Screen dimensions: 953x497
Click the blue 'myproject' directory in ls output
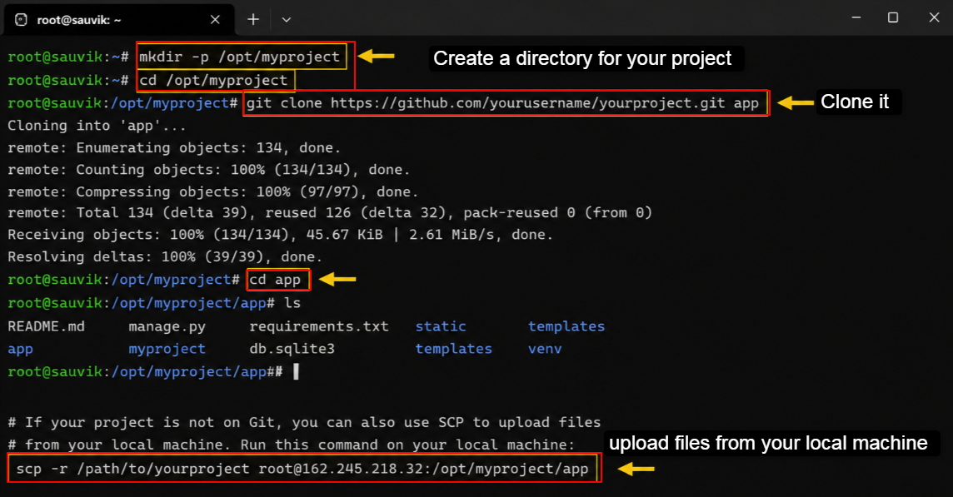[x=167, y=350]
